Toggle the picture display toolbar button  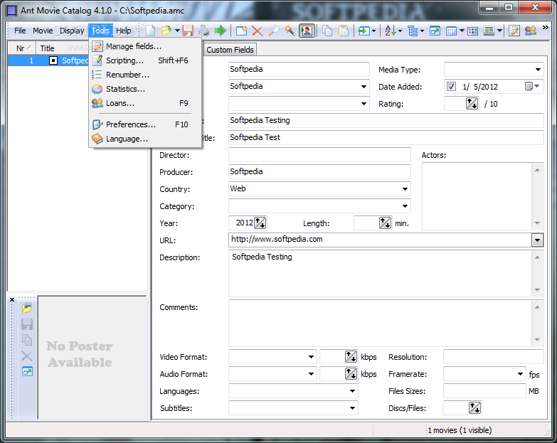point(307,31)
